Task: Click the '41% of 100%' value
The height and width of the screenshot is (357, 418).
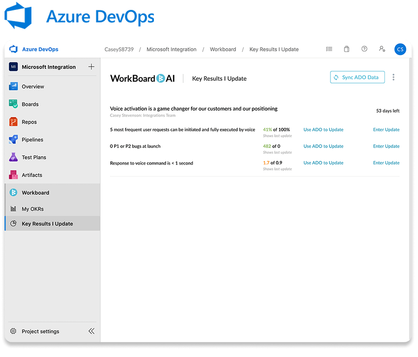Action: (276, 130)
